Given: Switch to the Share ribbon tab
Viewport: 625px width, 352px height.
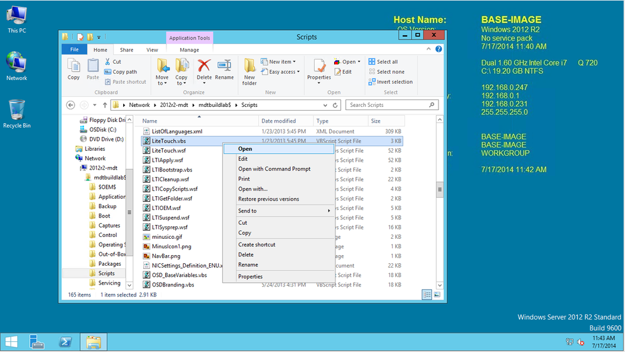Looking at the screenshot, I should click(x=127, y=50).
